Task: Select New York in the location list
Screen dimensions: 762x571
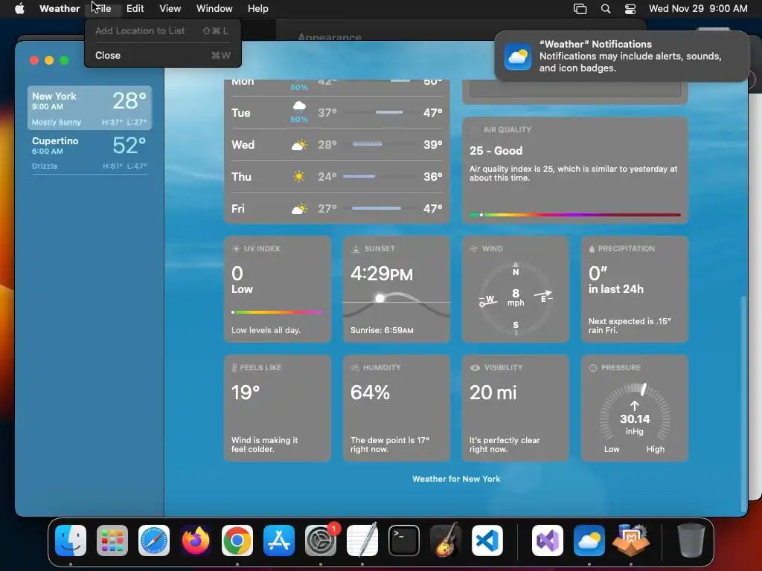Action: pyautogui.click(x=89, y=108)
